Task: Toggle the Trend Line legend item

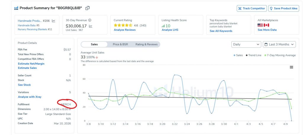Action: pyautogui.click(x=254, y=55)
